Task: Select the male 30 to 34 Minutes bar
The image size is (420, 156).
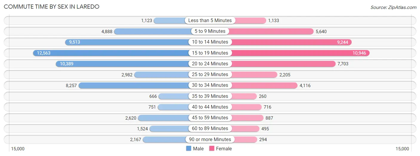Action: (134, 85)
